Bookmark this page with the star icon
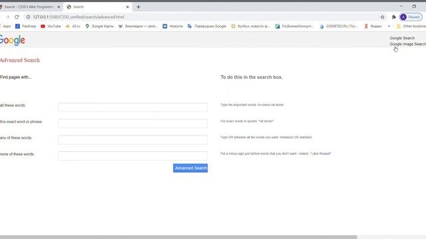426x239 pixels. [x=383, y=17]
